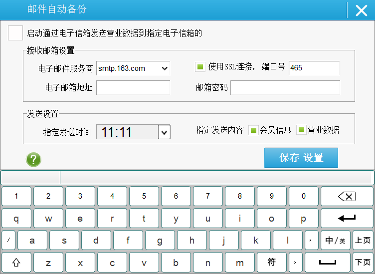Click the 保存 设置 button
375x274 pixels.
301,158
